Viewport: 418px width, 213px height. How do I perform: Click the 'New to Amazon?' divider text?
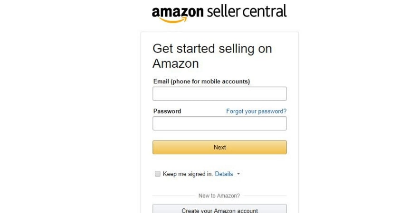(x=219, y=195)
